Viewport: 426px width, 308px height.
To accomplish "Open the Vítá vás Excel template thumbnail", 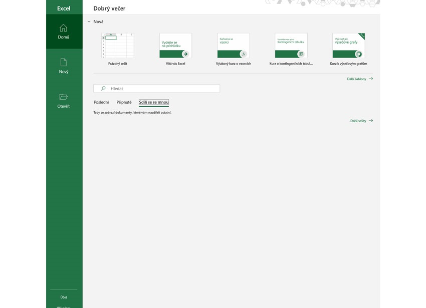I will point(175,45).
